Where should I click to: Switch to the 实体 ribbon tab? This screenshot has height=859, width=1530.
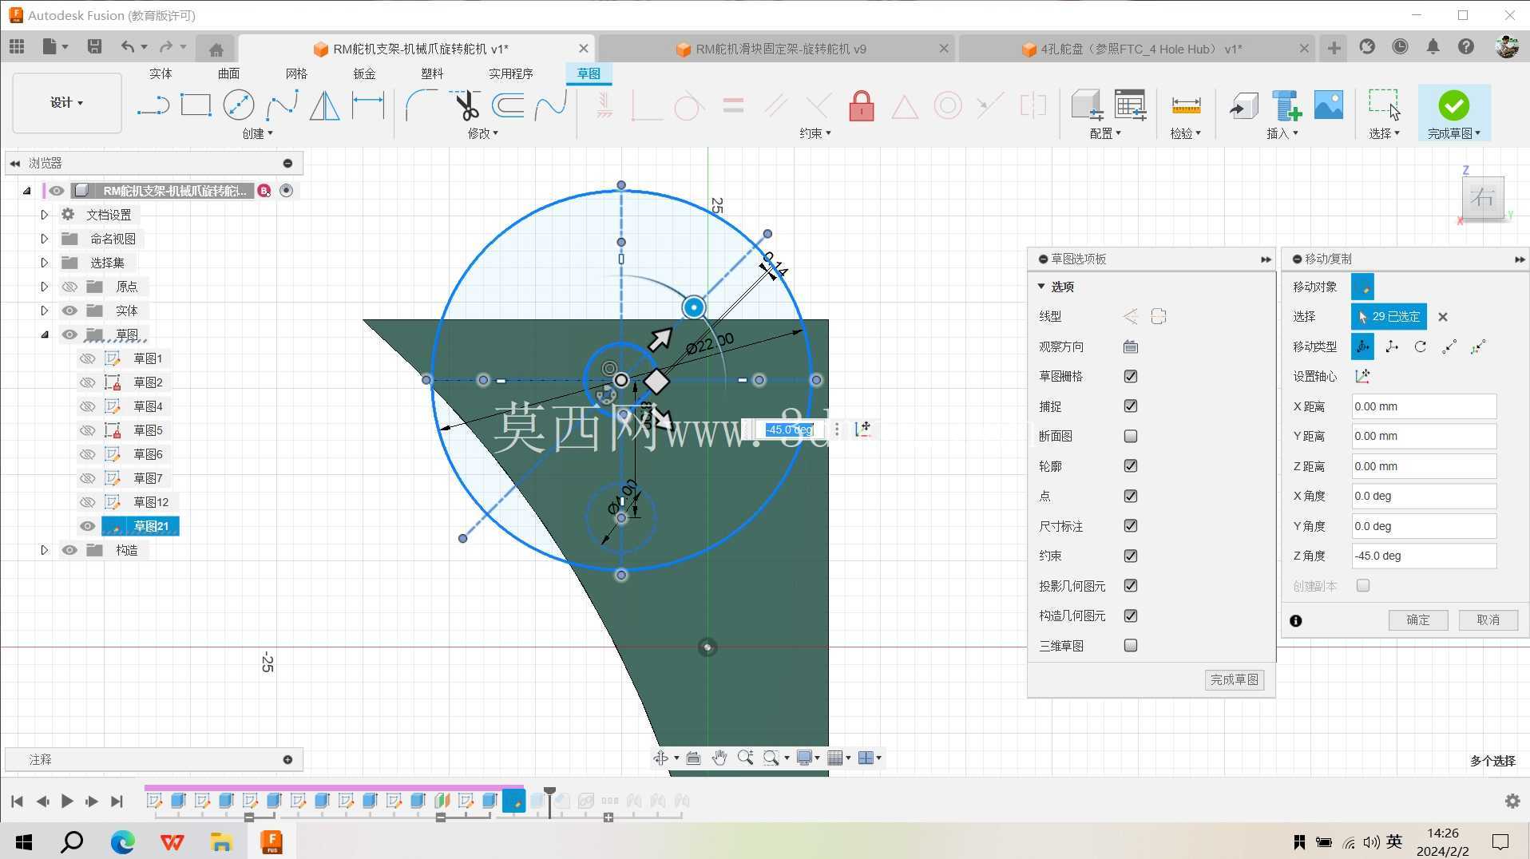[161, 73]
